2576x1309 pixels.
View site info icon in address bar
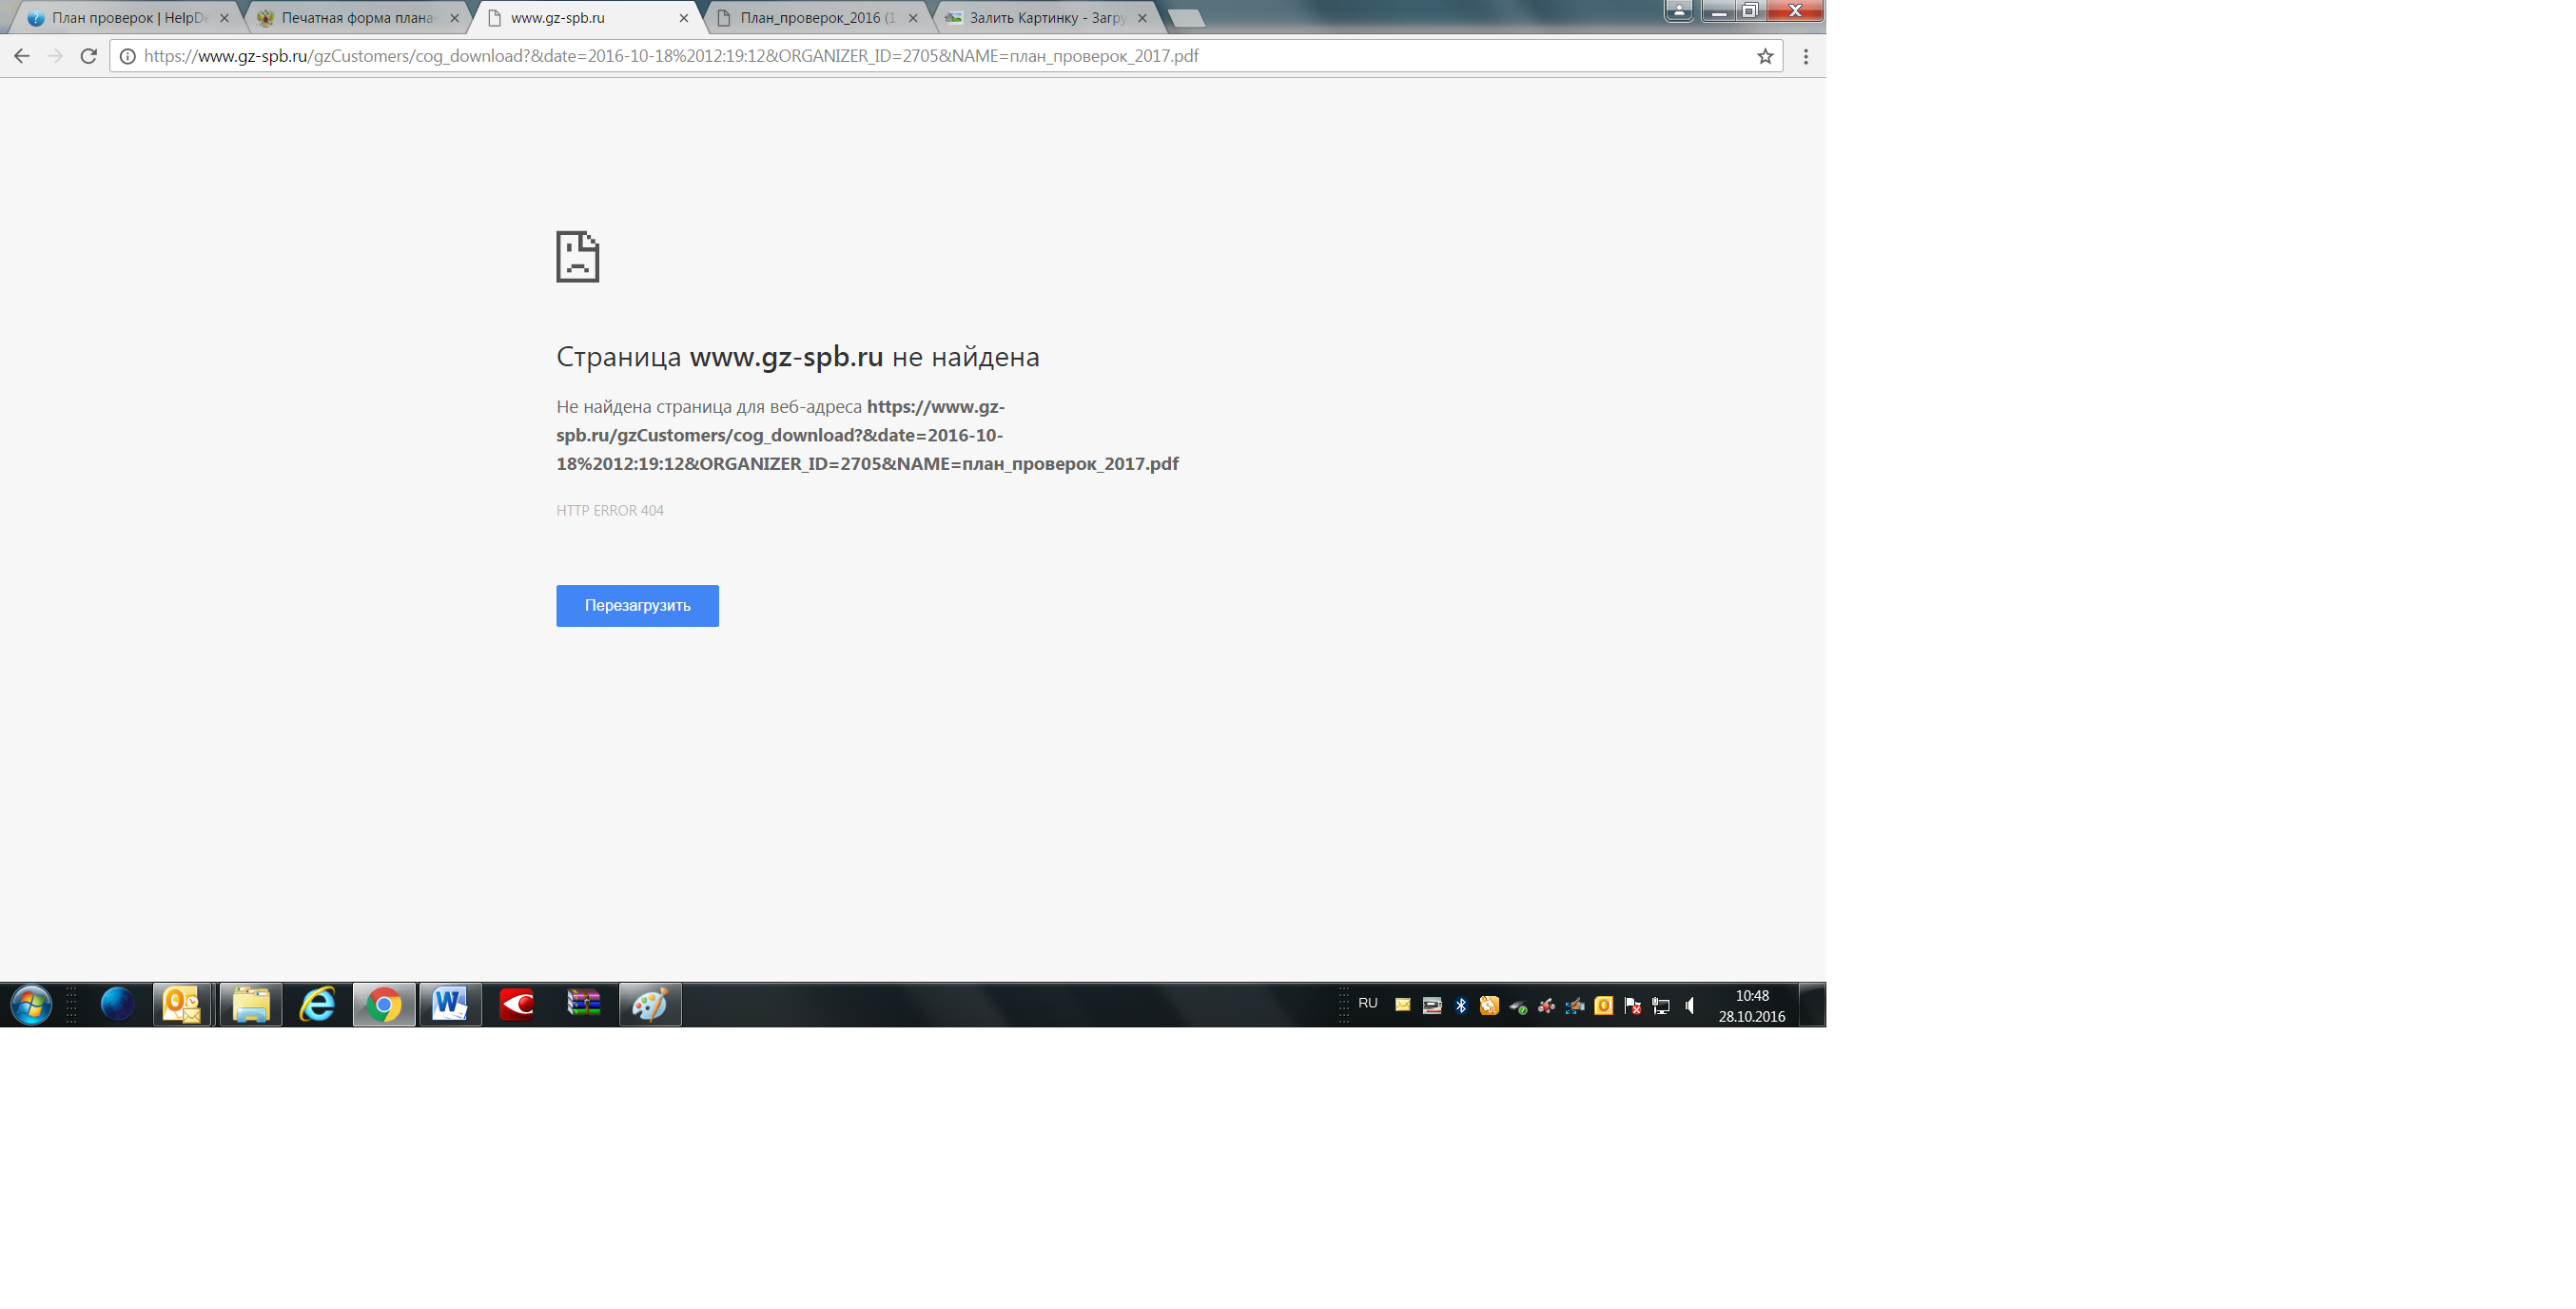click(128, 57)
